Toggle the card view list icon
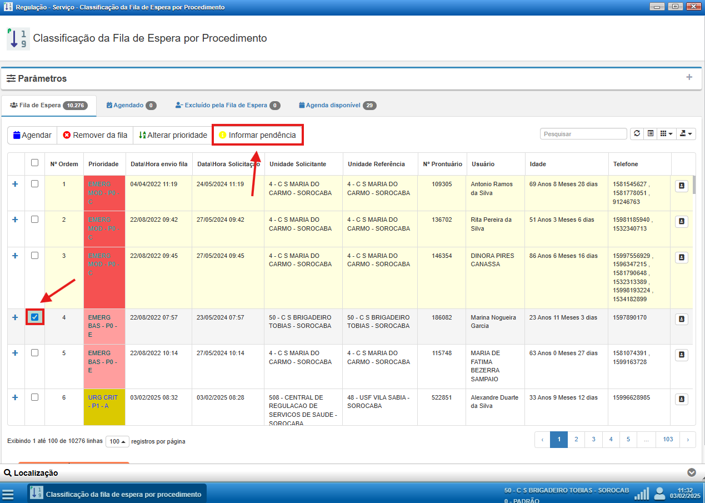Viewport: 705px width, 503px height. (650, 134)
